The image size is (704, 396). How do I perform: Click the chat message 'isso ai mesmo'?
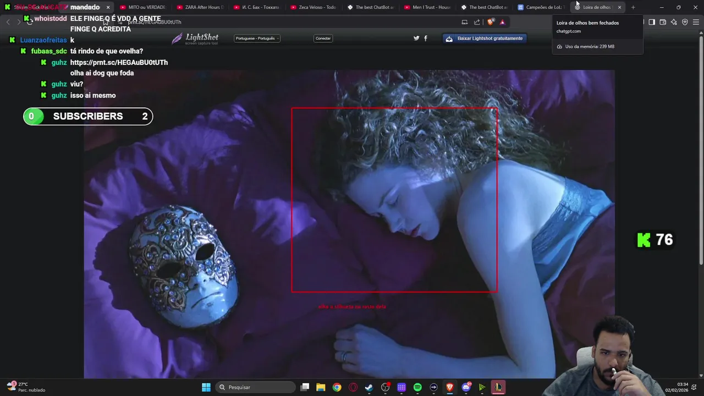(93, 95)
